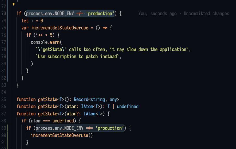Place cursor on 'let i = 0'
The width and height of the screenshot is (236, 149).
click(32, 21)
